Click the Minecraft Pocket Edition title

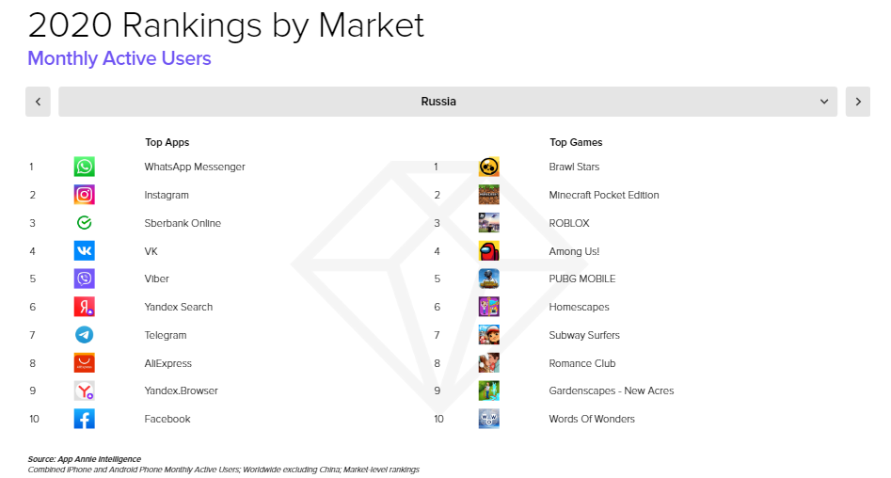coord(604,195)
